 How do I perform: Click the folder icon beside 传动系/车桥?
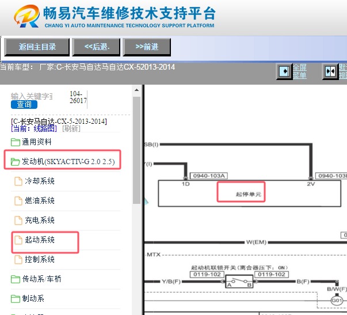(x=16, y=279)
